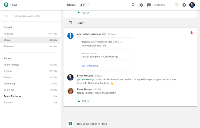Viewport: 200px width, 128px height.
Task: Click the notifications bell in header
Action: (x=184, y=5)
